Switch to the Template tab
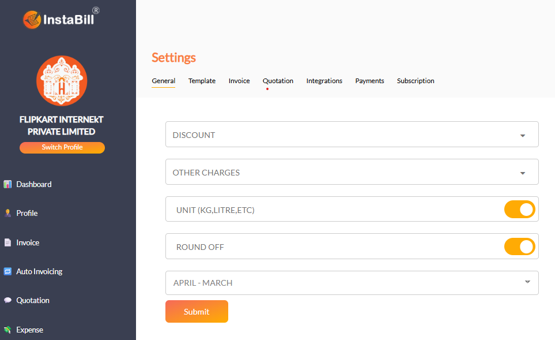Viewport: 555px width, 340px height. (202, 81)
